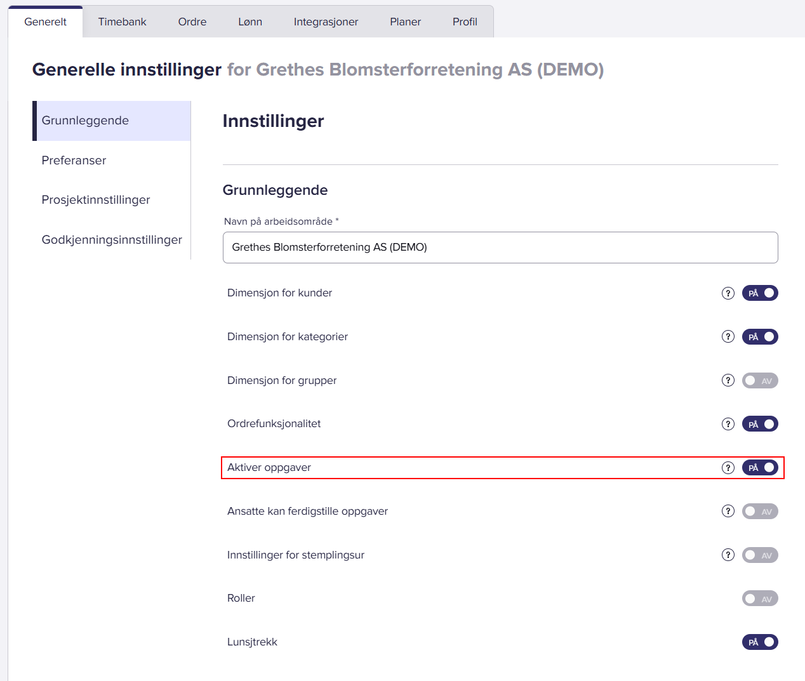Show help for Ordrefunksjonalitet

(x=728, y=424)
